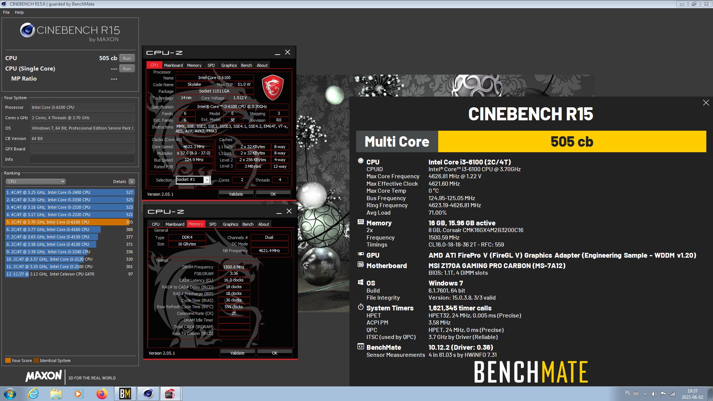713x401 pixels.
Task: Click the Motherboard section icon in BenchMate panel
Action: pyautogui.click(x=361, y=265)
